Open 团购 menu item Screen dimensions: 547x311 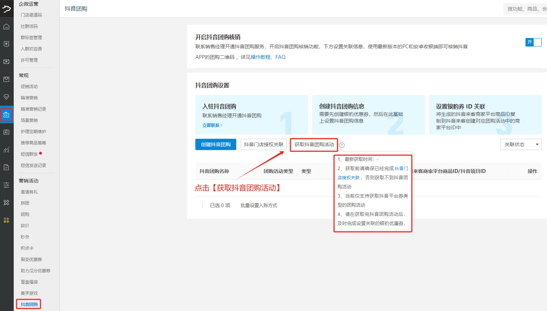pos(25,214)
